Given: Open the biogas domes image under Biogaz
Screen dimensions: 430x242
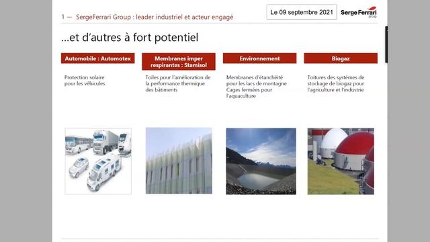Looking at the screenshot, I should coord(341,161).
